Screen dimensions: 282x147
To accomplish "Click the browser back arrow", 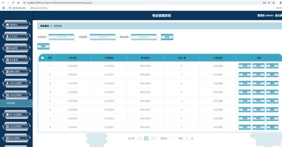I will 3,3.
